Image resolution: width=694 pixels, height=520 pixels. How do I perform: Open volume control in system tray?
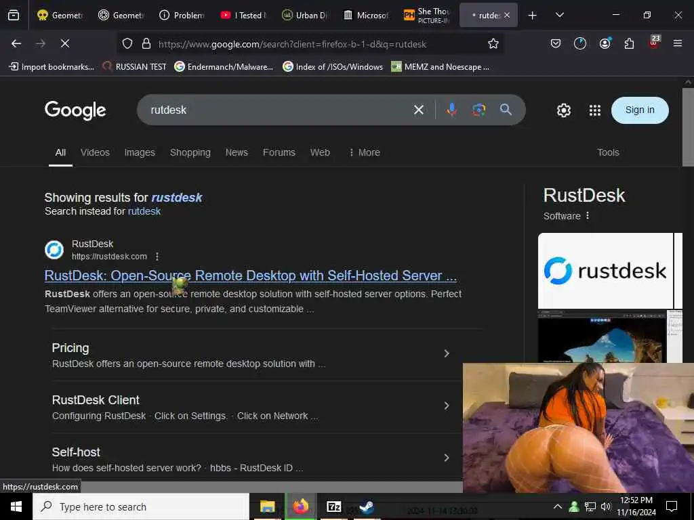(x=605, y=506)
